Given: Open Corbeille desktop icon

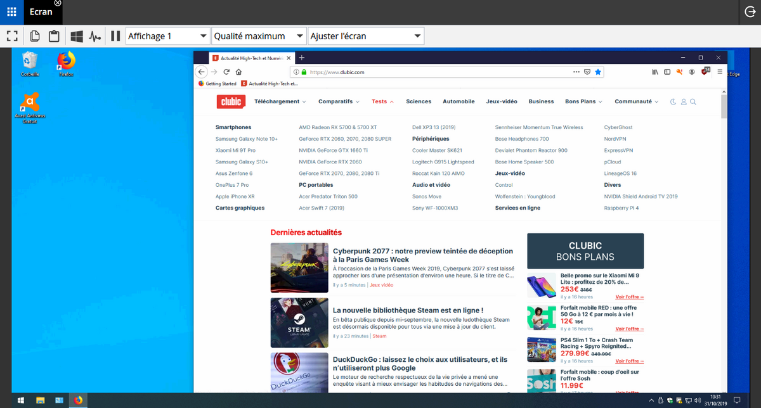Looking at the screenshot, I should coord(30,64).
